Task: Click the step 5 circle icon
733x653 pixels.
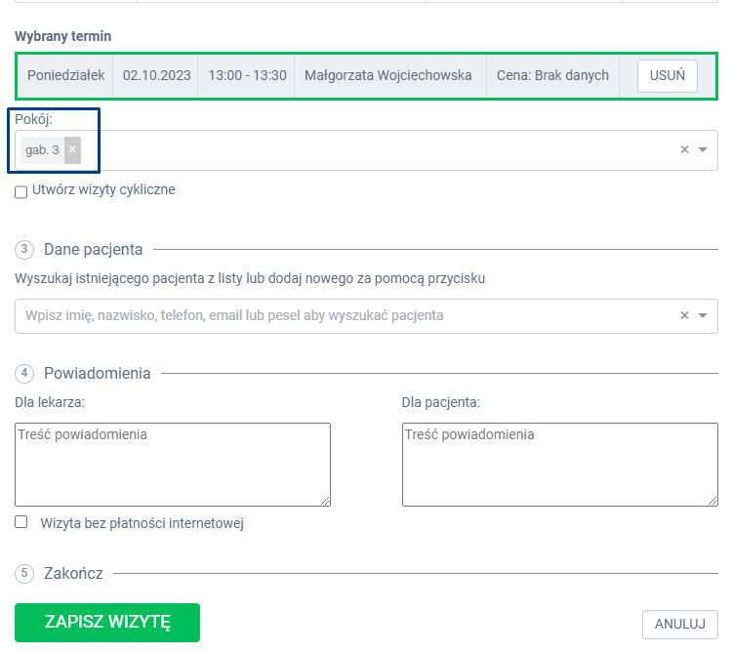Action: coord(24,573)
